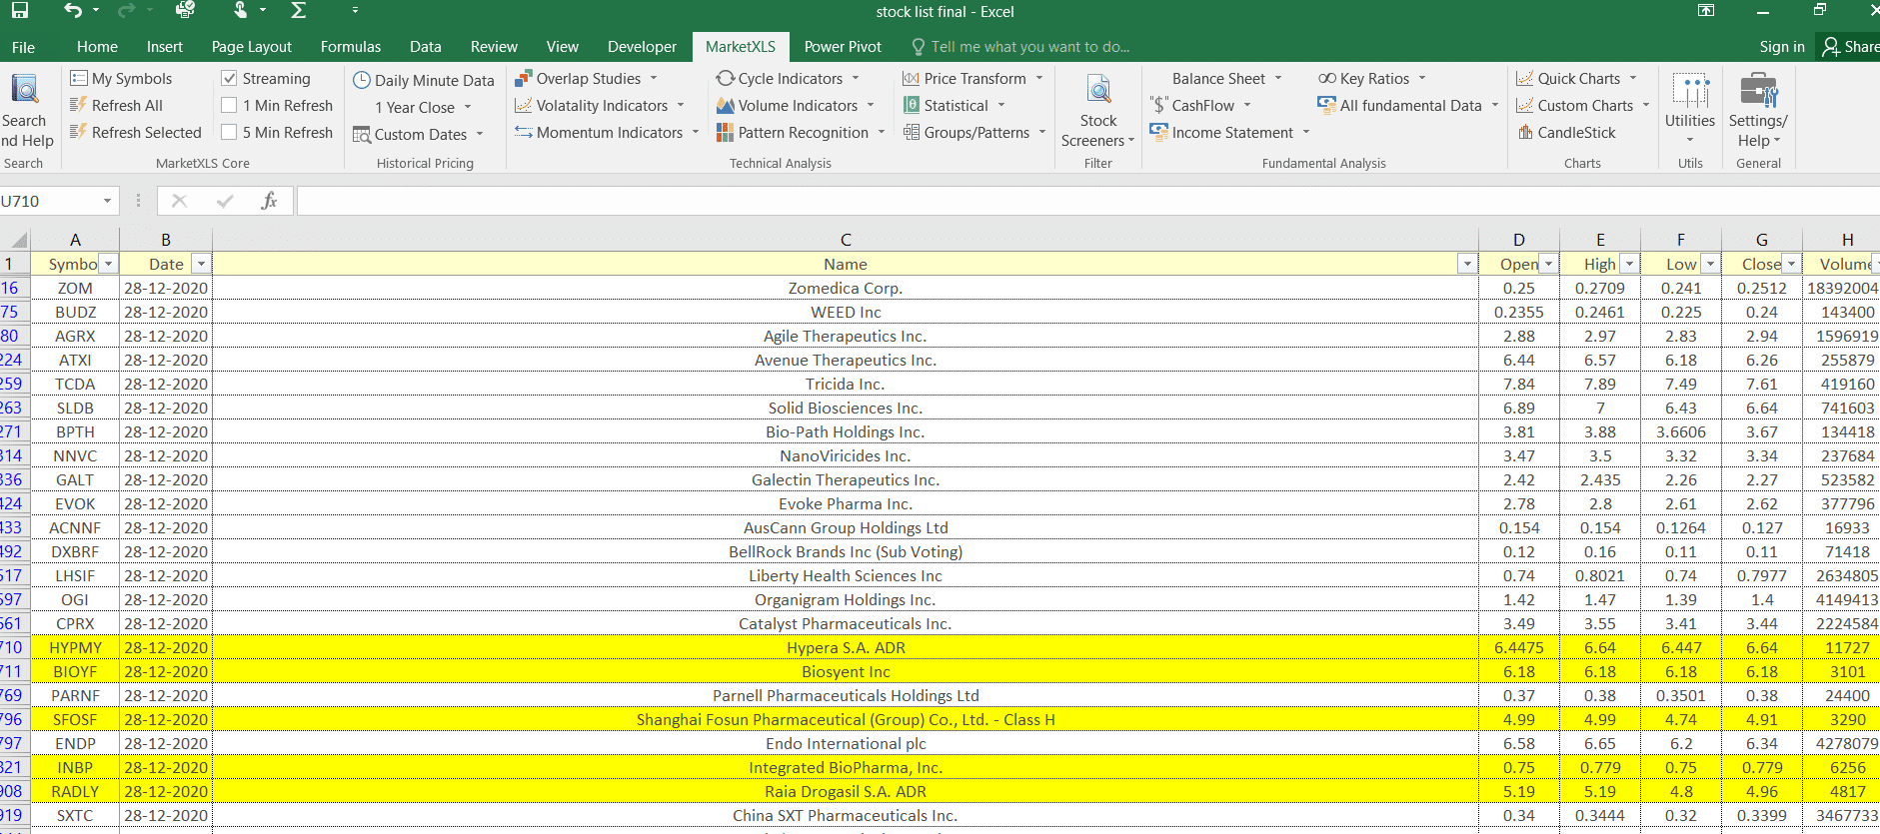The image size is (1880, 834).
Task: Open the Utilities menu
Action: pos(1690,108)
